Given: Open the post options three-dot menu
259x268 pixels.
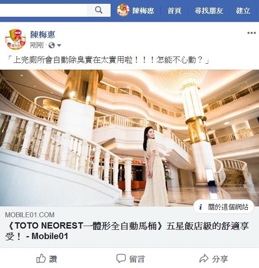Looking at the screenshot, I should 251,33.
